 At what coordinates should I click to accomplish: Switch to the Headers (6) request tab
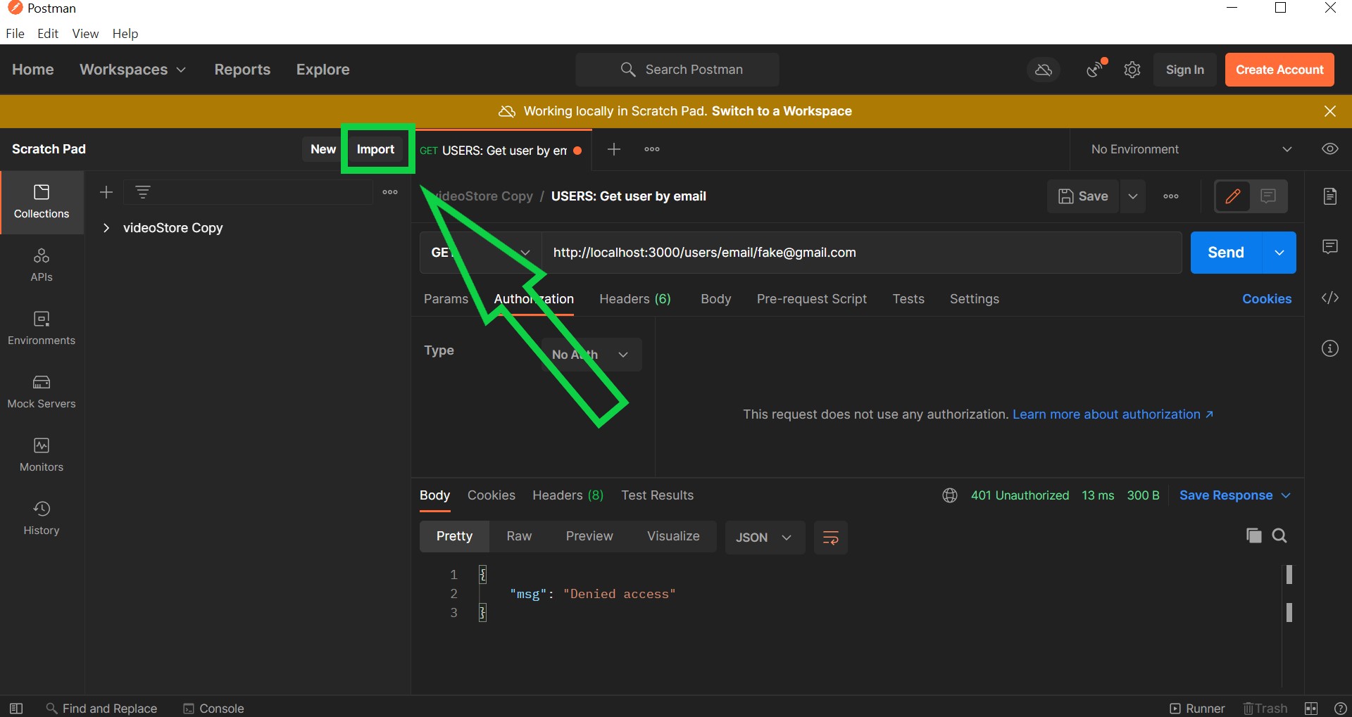[x=634, y=299]
